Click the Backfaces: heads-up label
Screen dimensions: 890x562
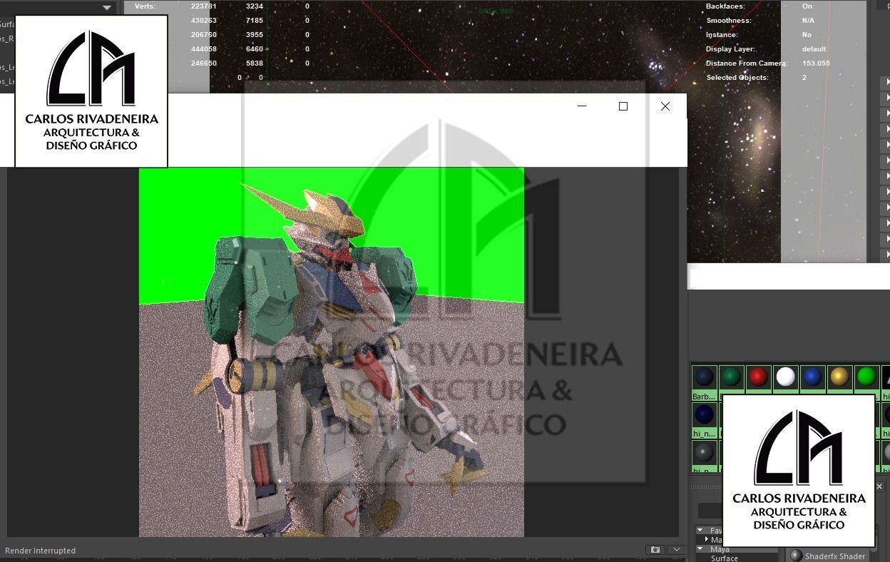point(725,6)
